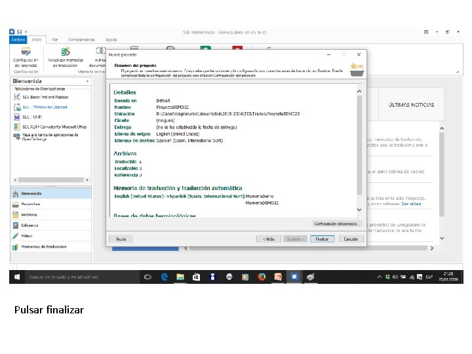Open SDL T-Window for Clipboard link
Screen dimensions: 472x354
41,107
